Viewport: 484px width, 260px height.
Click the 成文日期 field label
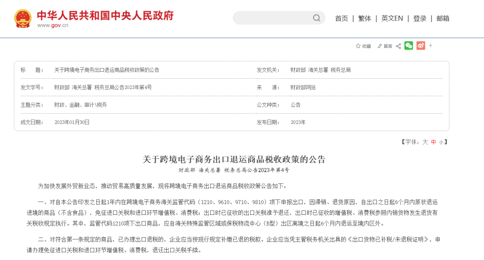32,122
